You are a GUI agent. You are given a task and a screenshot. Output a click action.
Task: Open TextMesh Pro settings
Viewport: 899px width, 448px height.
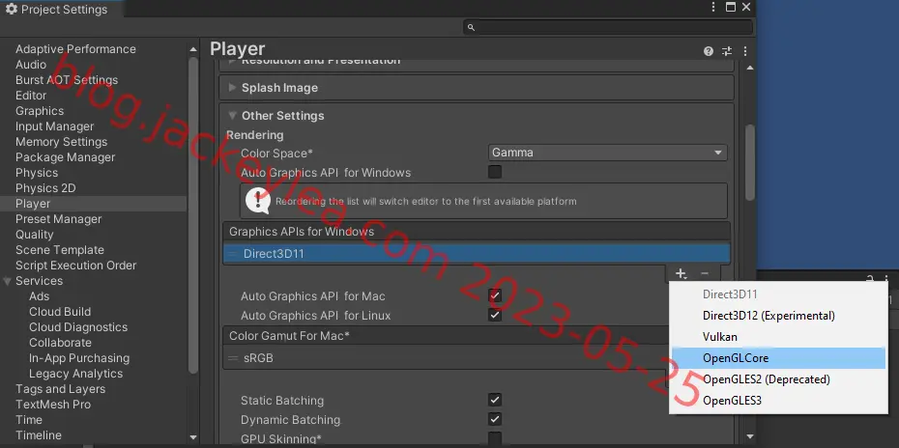(53, 405)
